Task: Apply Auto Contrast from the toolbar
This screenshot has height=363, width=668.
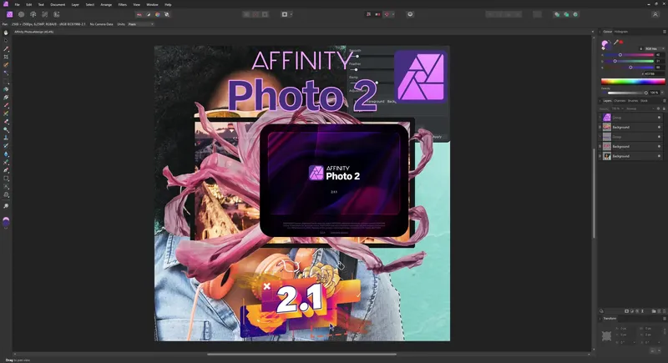Action: point(149,14)
